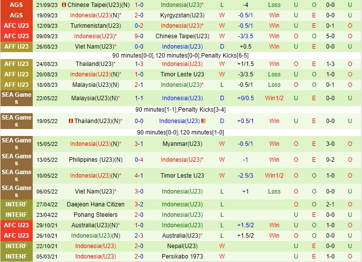Click the 3-1 score against Myanmar(U23)

point(139,144)
